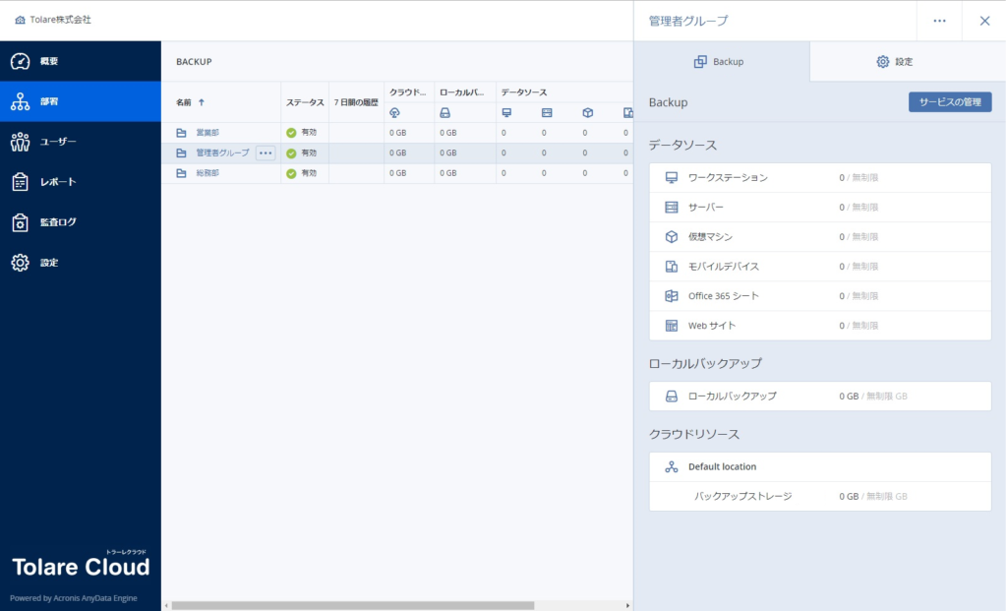Click the サービスの管理 button
This screenshot has height=611, width=1007.
tap(949, 102)
